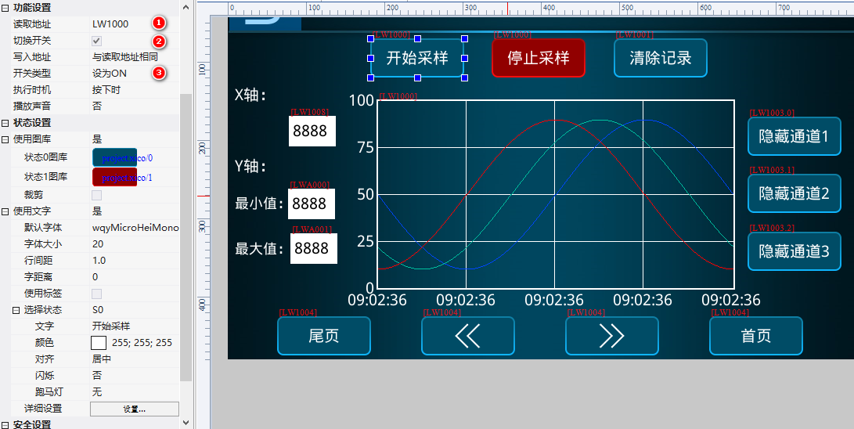Select the 状态1图库 red image thumbnail
The width and height of the screenshot is (854, 429).
pyautogui.click(x=114, y=178)
